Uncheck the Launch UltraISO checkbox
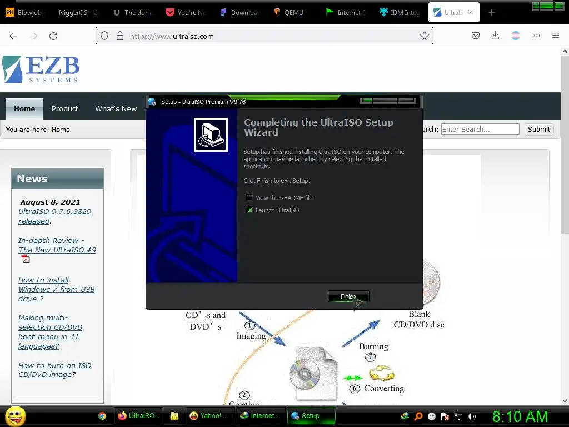569x427 pixels. click(249, 210)
